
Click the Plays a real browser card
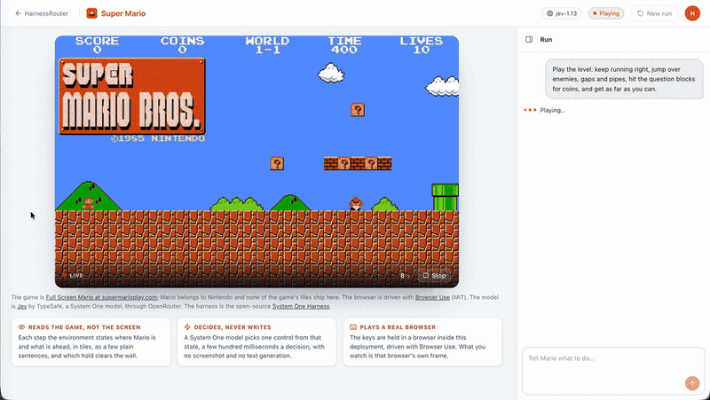[x=422, y=342]
